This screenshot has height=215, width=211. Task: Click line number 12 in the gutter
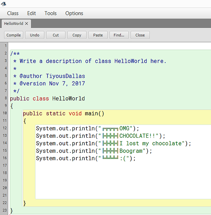(x=5, y=128)
